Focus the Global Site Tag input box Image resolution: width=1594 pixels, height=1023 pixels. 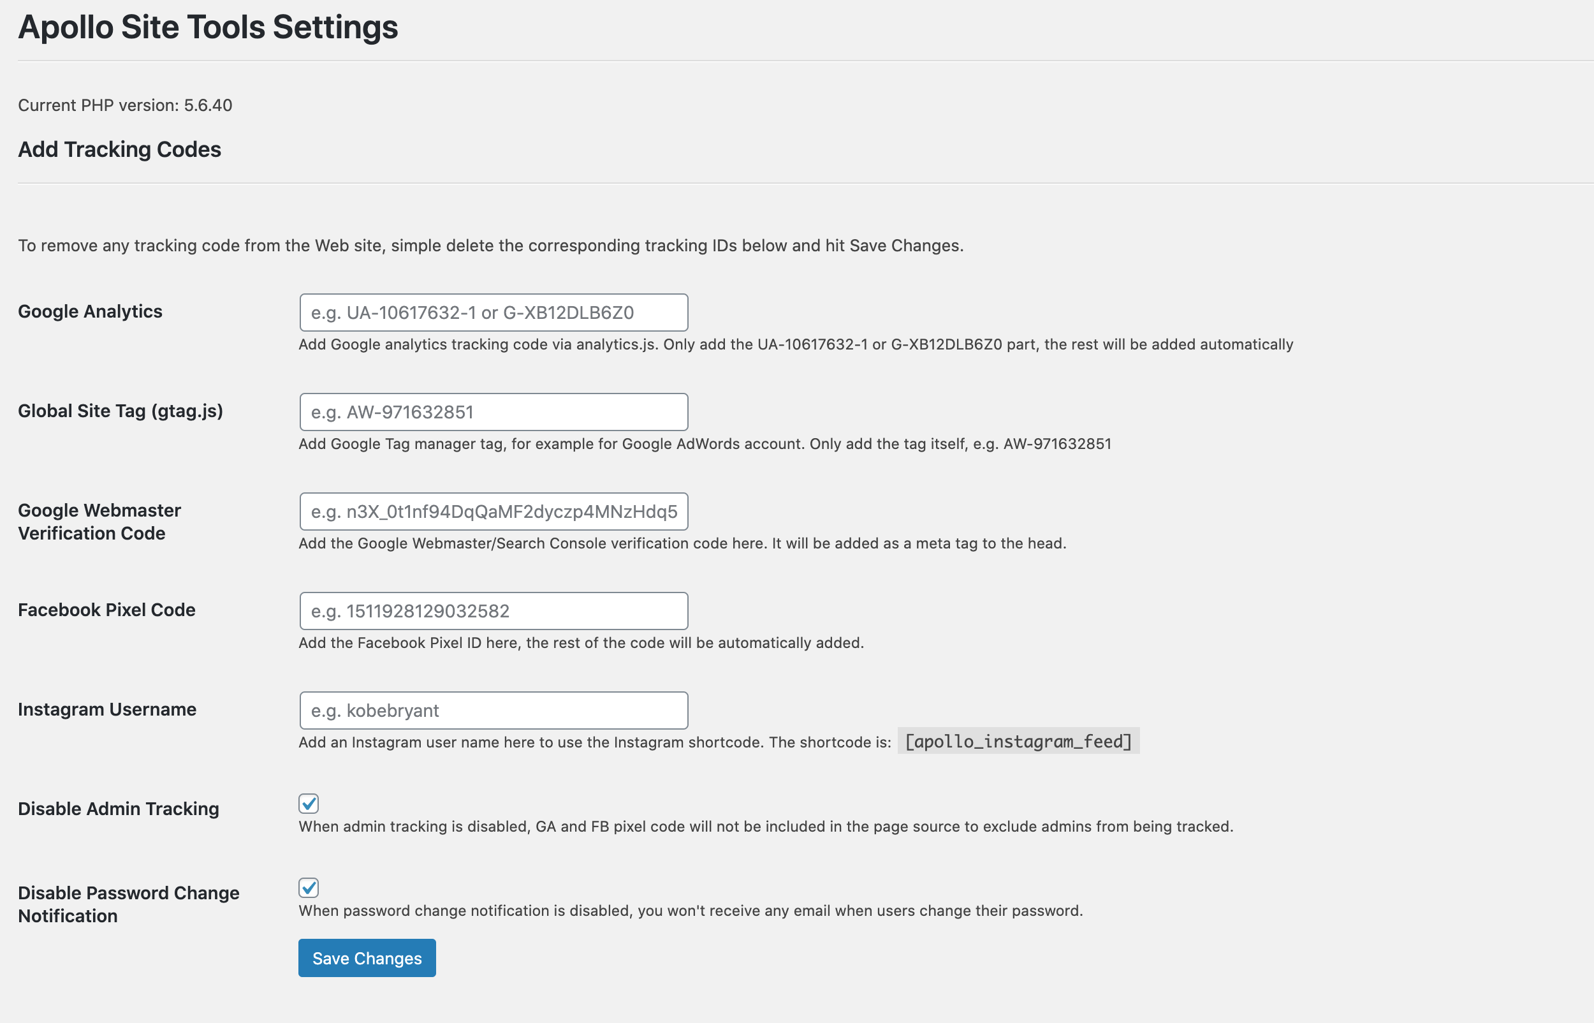[494, 412]
